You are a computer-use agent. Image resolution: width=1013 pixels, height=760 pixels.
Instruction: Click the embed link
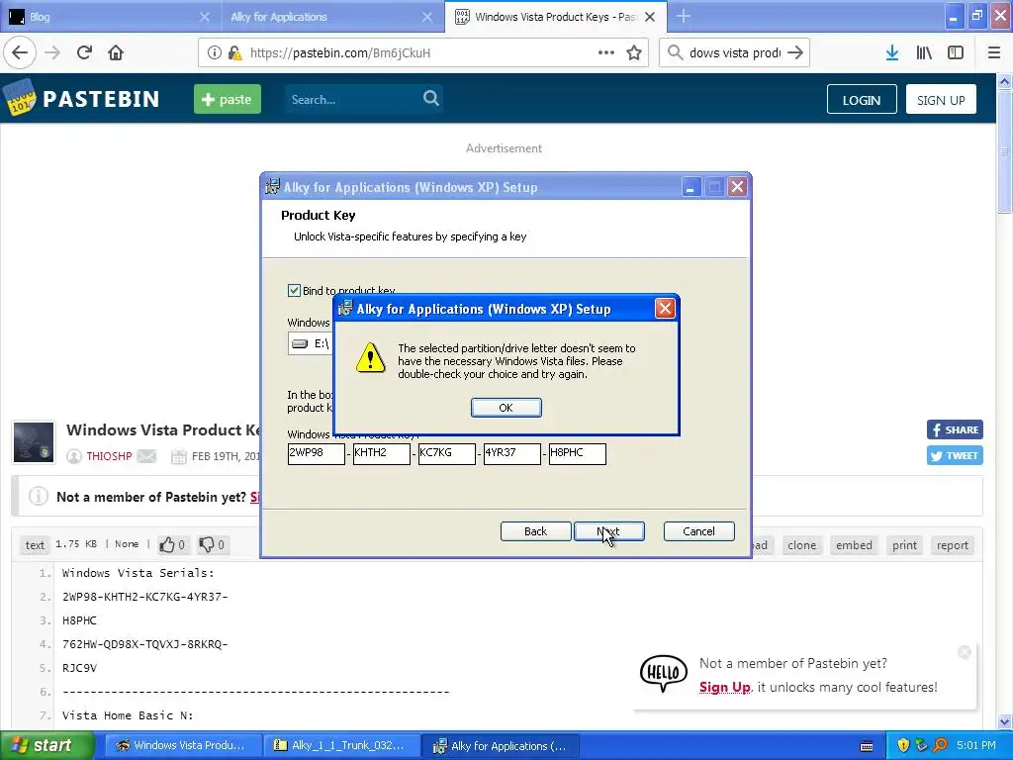coord(854,545)
